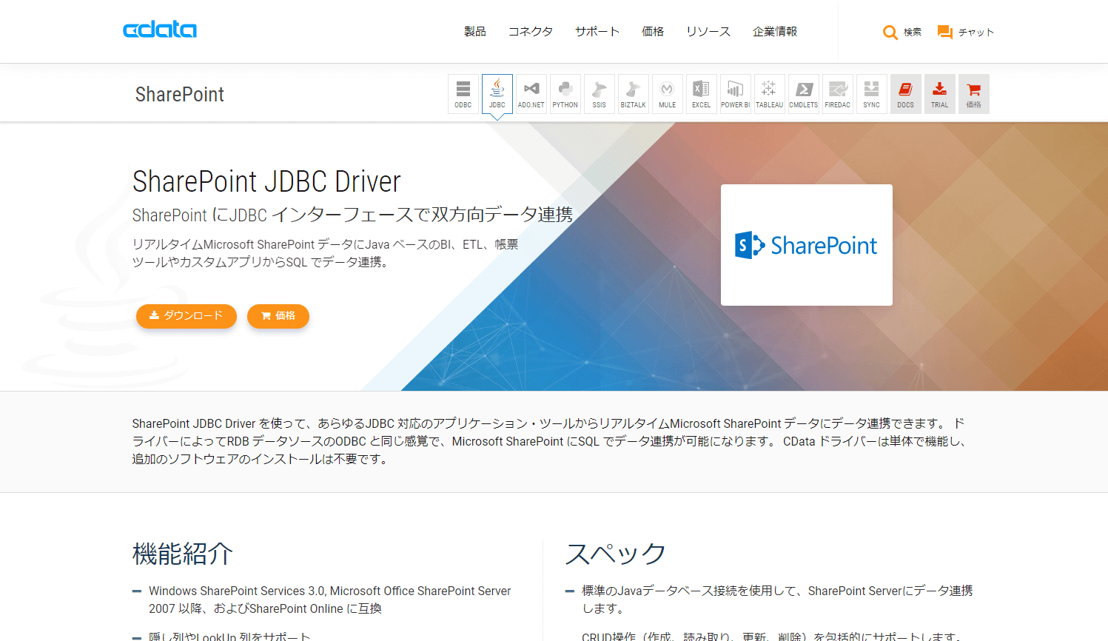Image resolution: width=1108 pixels, height=641 pixels.
Task: Click the orange ダウンロード button
Action: (x=186, y=316)
